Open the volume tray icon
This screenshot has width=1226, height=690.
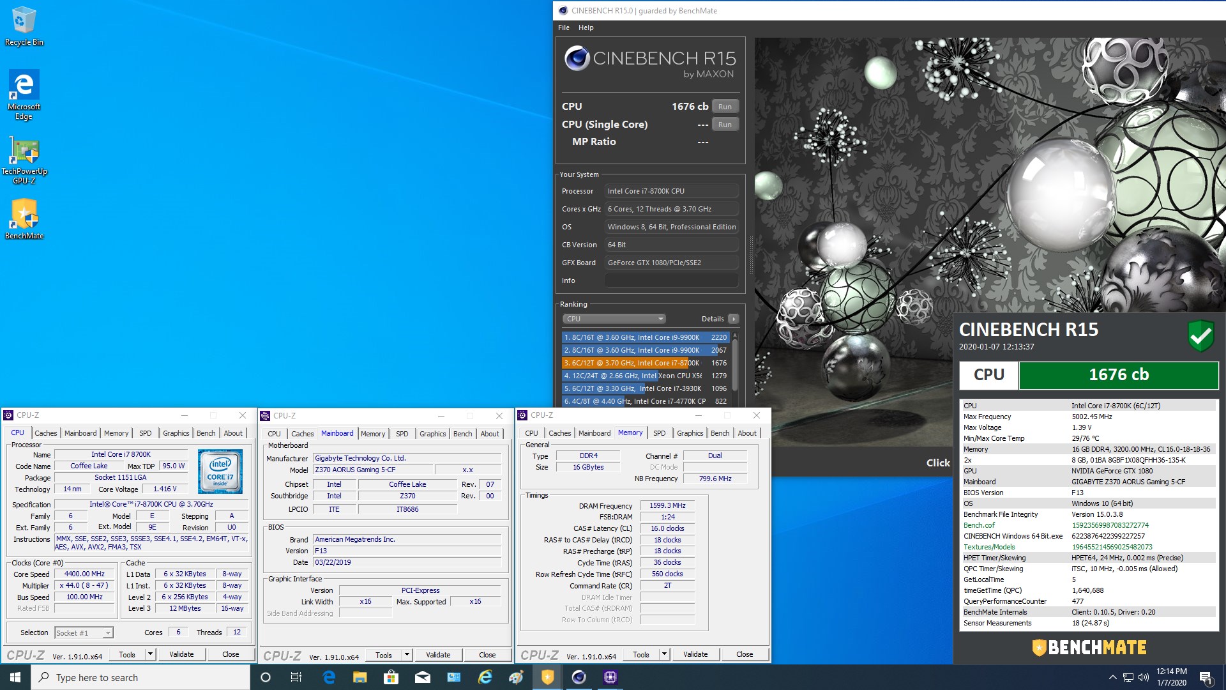(x=1143, y=677)
